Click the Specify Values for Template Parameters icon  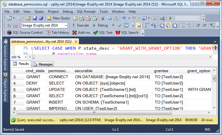[212, 25]
